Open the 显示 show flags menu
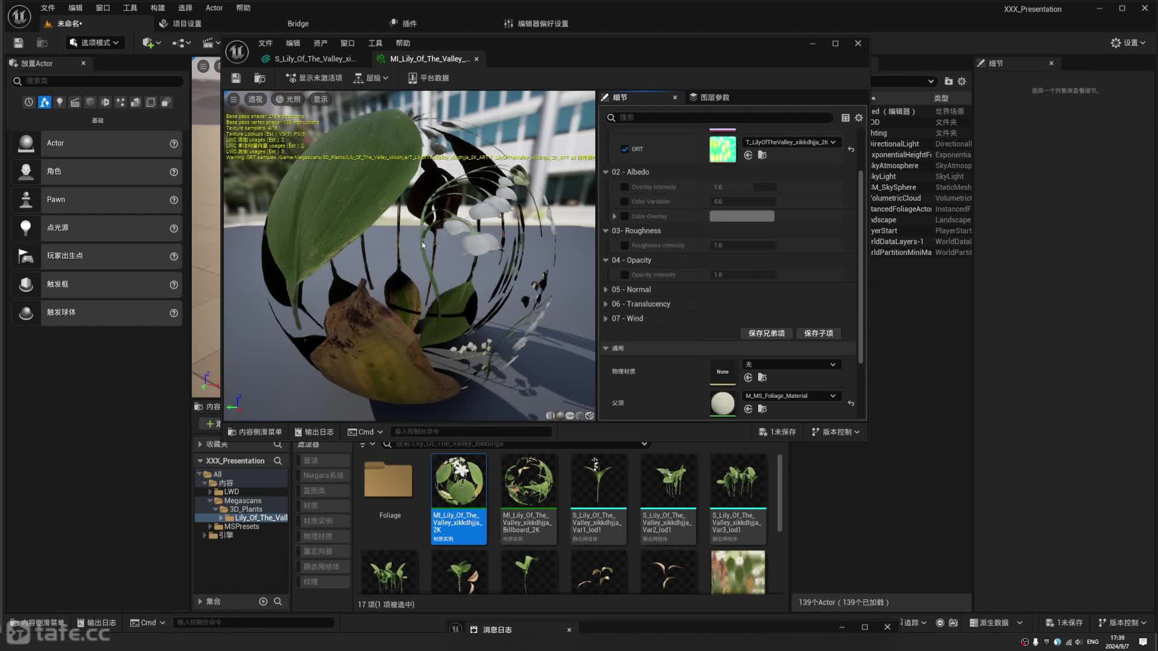 (x=320, y=99)
